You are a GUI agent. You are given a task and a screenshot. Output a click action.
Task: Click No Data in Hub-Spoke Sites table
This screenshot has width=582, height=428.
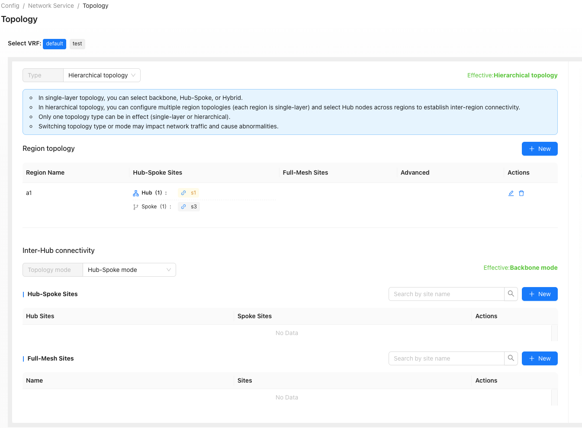click(x=287, y=333)
